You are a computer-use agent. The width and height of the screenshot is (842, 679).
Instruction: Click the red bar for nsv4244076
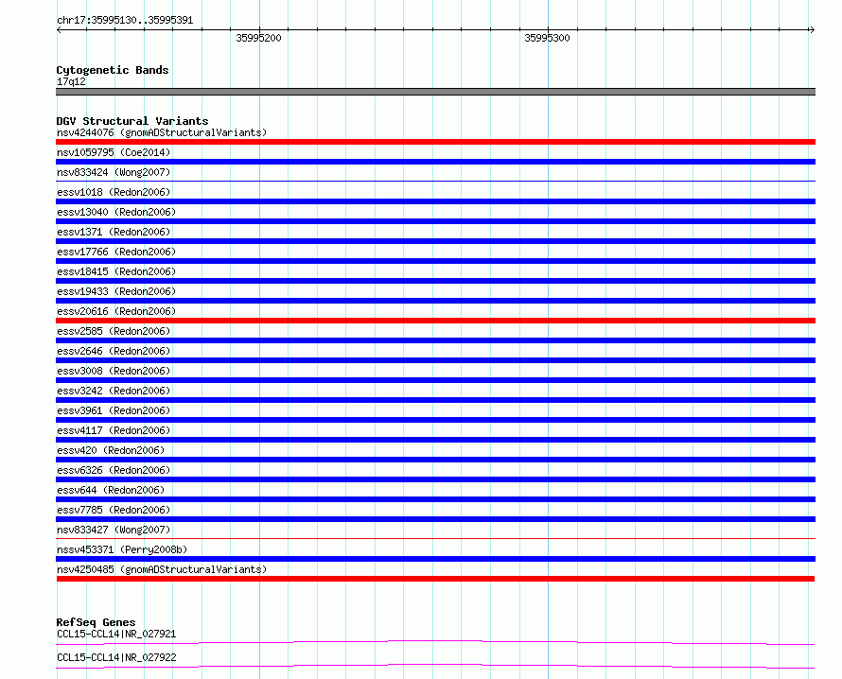[x=435, y=142]
